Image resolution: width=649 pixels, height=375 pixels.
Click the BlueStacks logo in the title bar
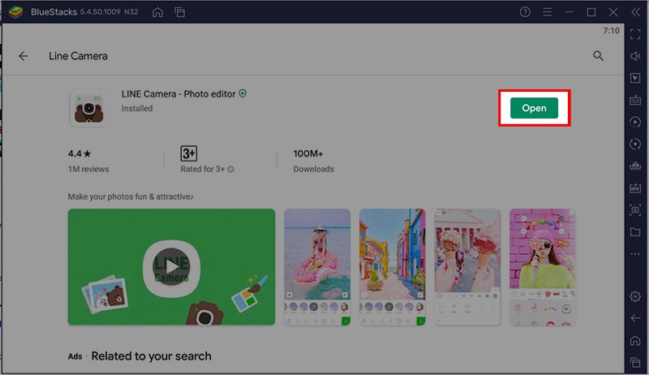15,12
